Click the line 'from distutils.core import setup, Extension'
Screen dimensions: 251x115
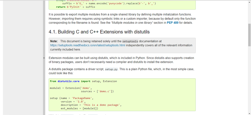point(83,81)
